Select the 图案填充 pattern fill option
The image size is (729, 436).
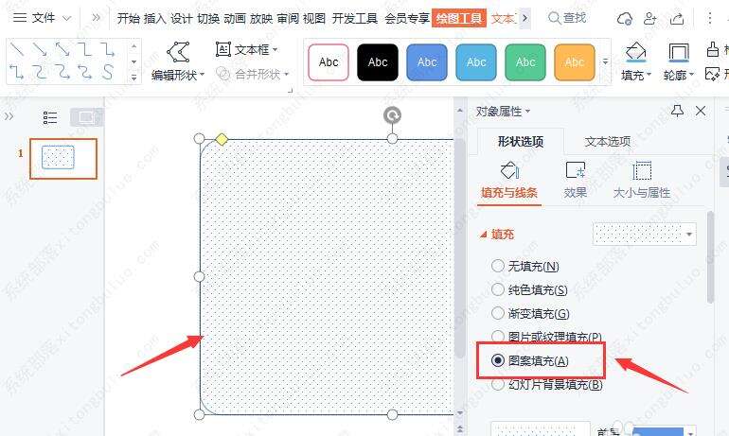pyautogui.click(x=497, y=360)
